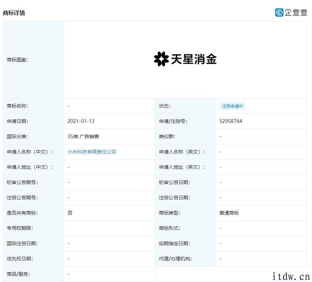Click the 注册申请中 status tag
Viewport: 312px width, 282px height.
point(232,106)
